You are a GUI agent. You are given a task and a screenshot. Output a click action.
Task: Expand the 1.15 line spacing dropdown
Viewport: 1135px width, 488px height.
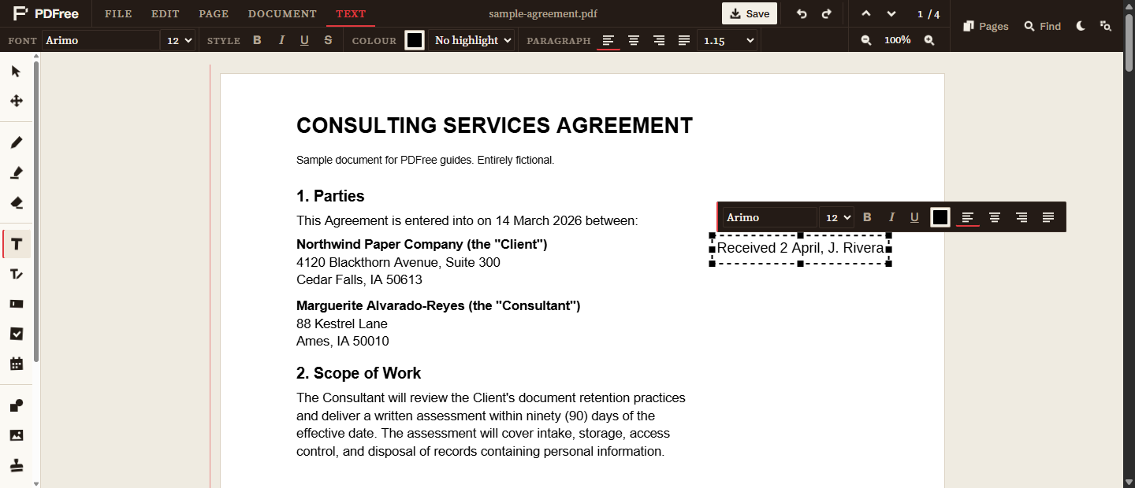point(727,40)
